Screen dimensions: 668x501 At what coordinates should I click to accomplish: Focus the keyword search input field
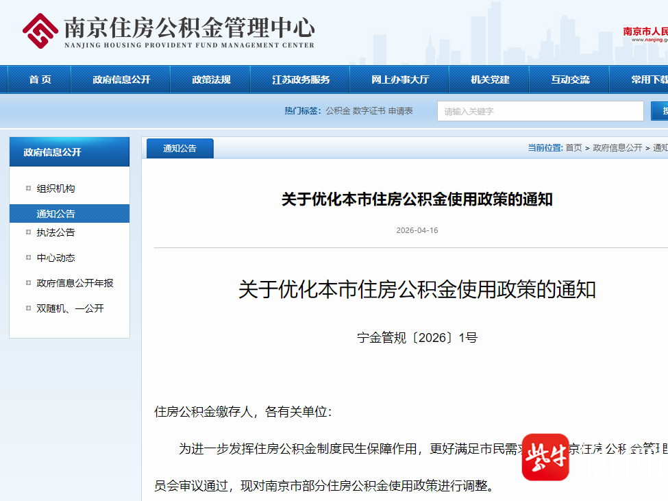[x=540, y=111]
